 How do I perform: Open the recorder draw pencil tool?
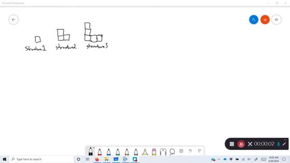point(284,144)
